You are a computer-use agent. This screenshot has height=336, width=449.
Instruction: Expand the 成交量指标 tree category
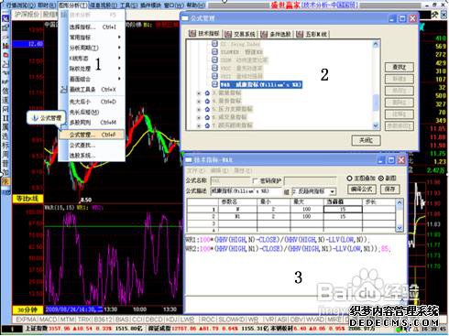coord(199,117)
